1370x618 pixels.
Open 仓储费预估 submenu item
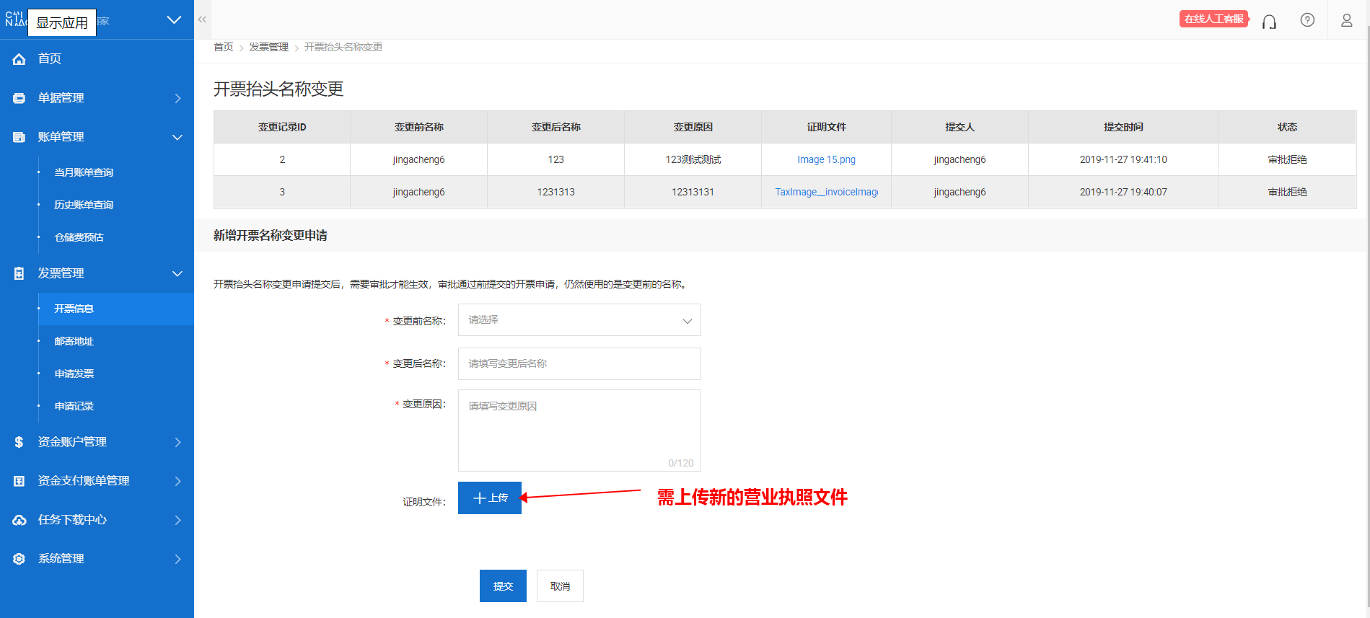click(79, 237)
